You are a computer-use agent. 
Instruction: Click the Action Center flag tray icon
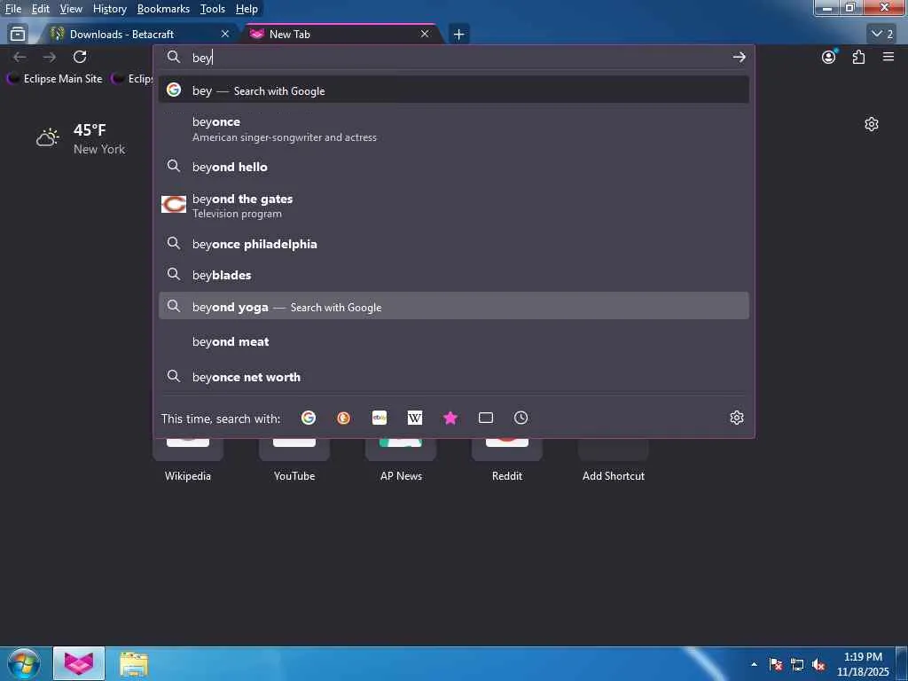[776, 664]
